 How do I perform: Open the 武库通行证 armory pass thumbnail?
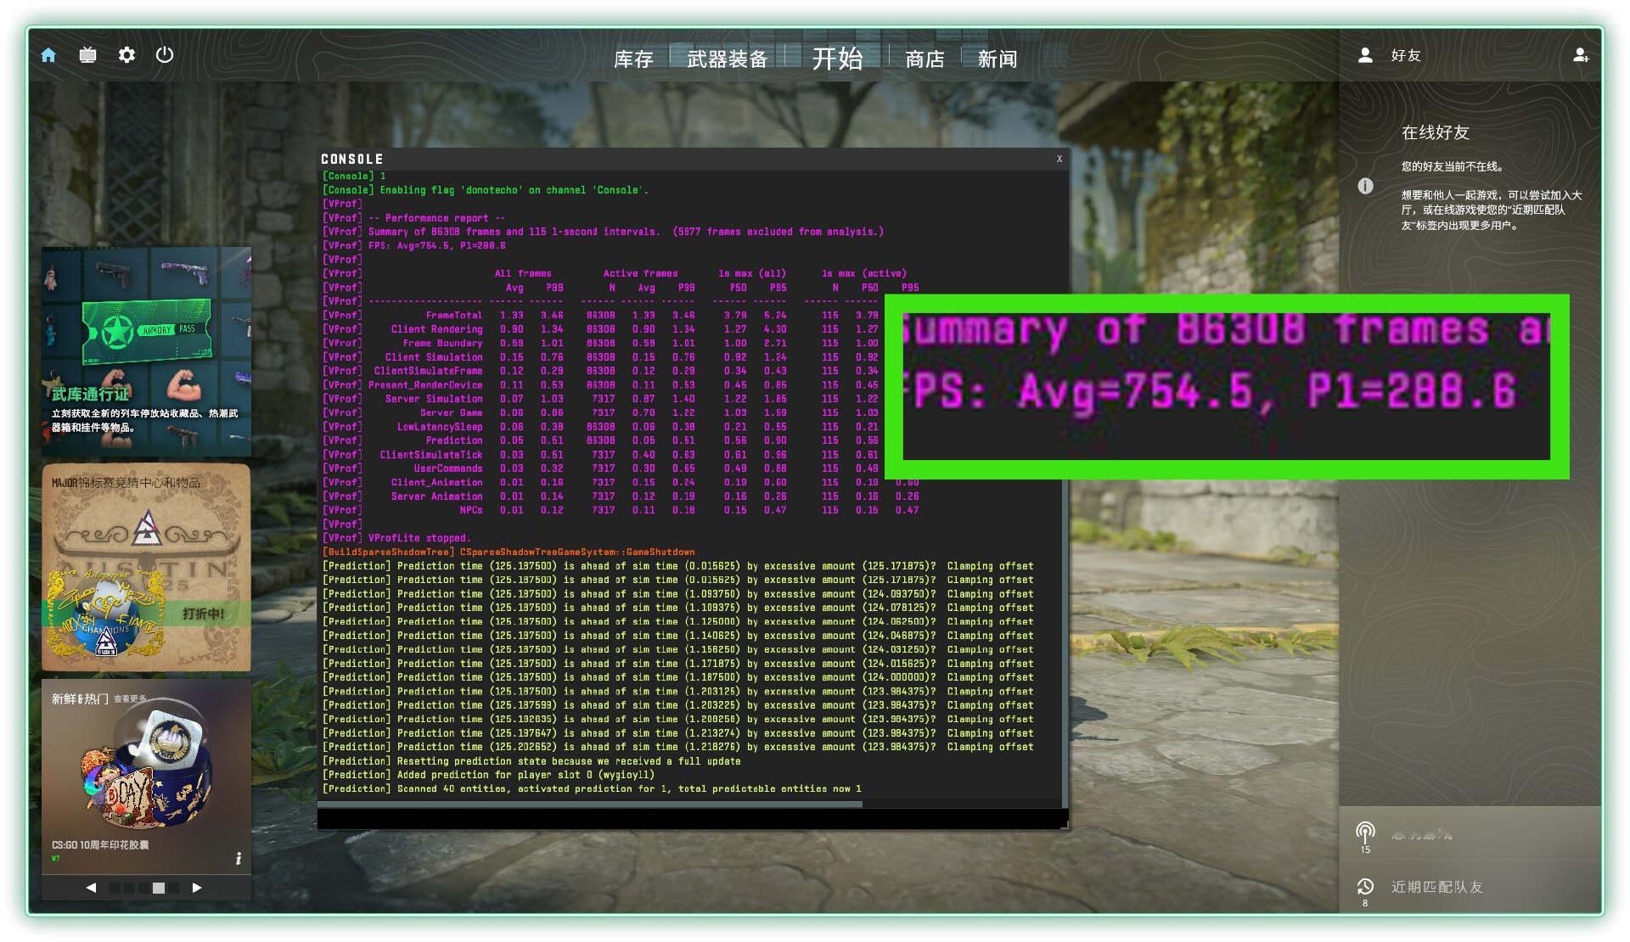tap(146, 351)
